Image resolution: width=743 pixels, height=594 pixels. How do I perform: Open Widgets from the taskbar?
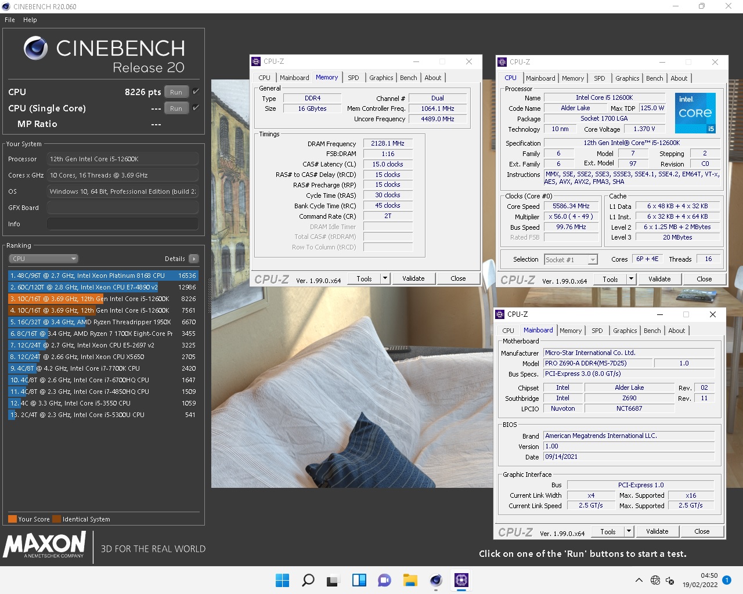tap(359, 580)
